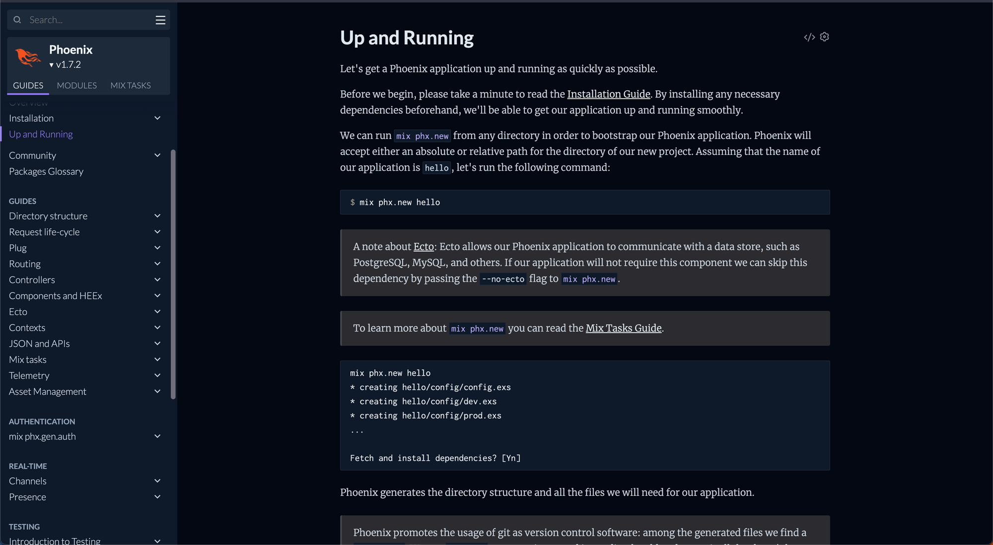Click the sidebar vertical scrollbar
This screenshot has height=545, width=993.
173,274
